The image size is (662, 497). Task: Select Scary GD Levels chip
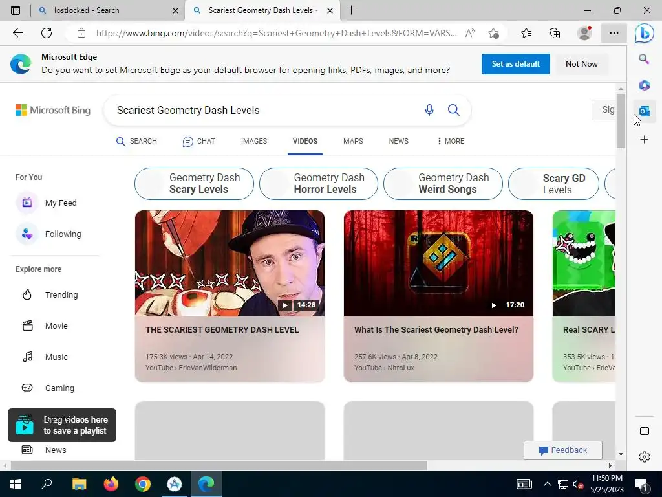coord(553,184)
